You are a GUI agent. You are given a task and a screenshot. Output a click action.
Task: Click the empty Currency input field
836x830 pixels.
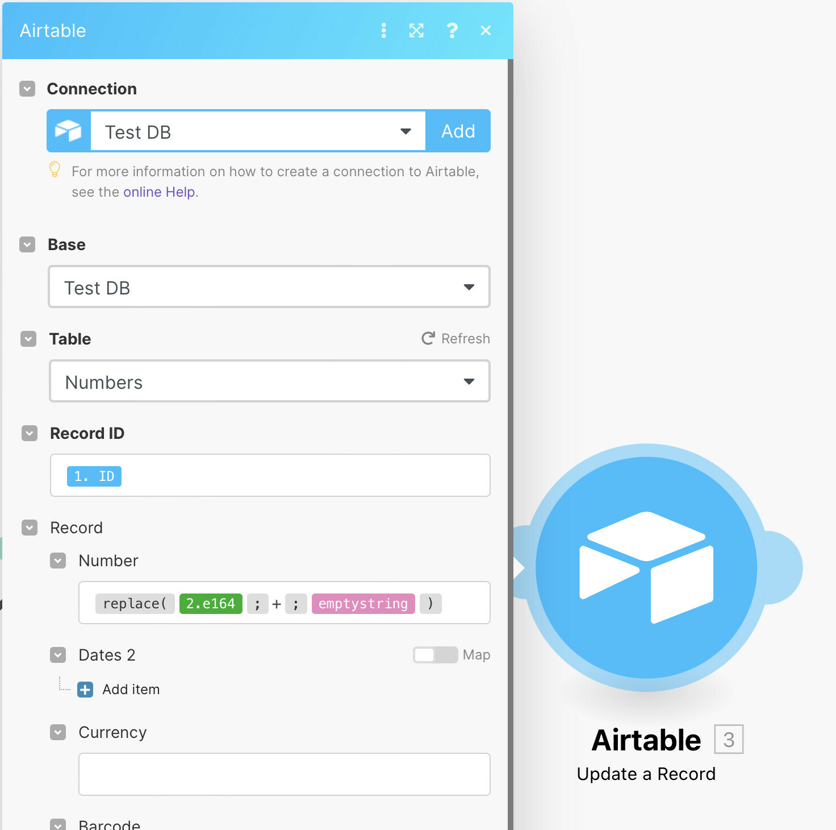(x=285, y=774)
